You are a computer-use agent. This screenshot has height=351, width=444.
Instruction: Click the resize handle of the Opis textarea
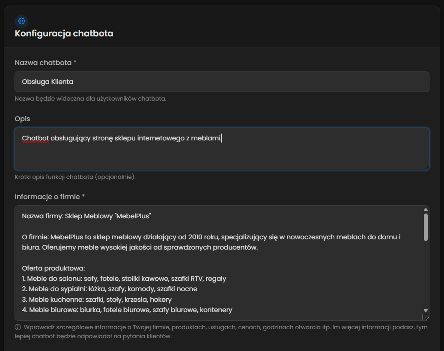pos(426,168)
